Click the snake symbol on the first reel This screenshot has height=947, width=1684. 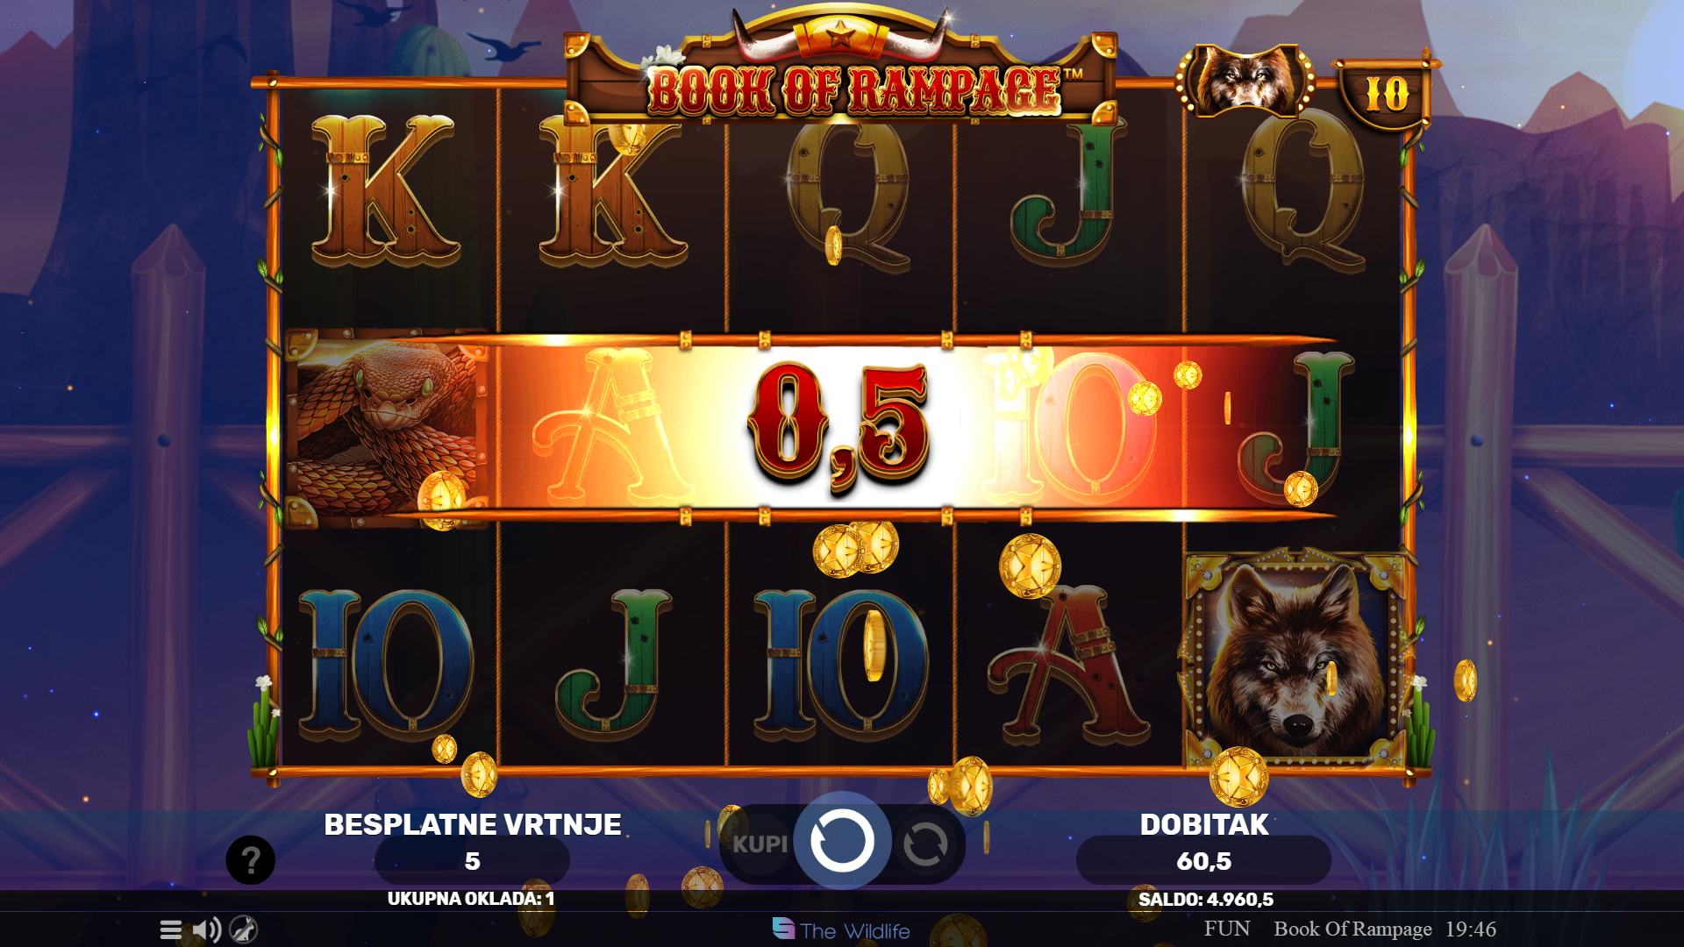tap(387, 428)
